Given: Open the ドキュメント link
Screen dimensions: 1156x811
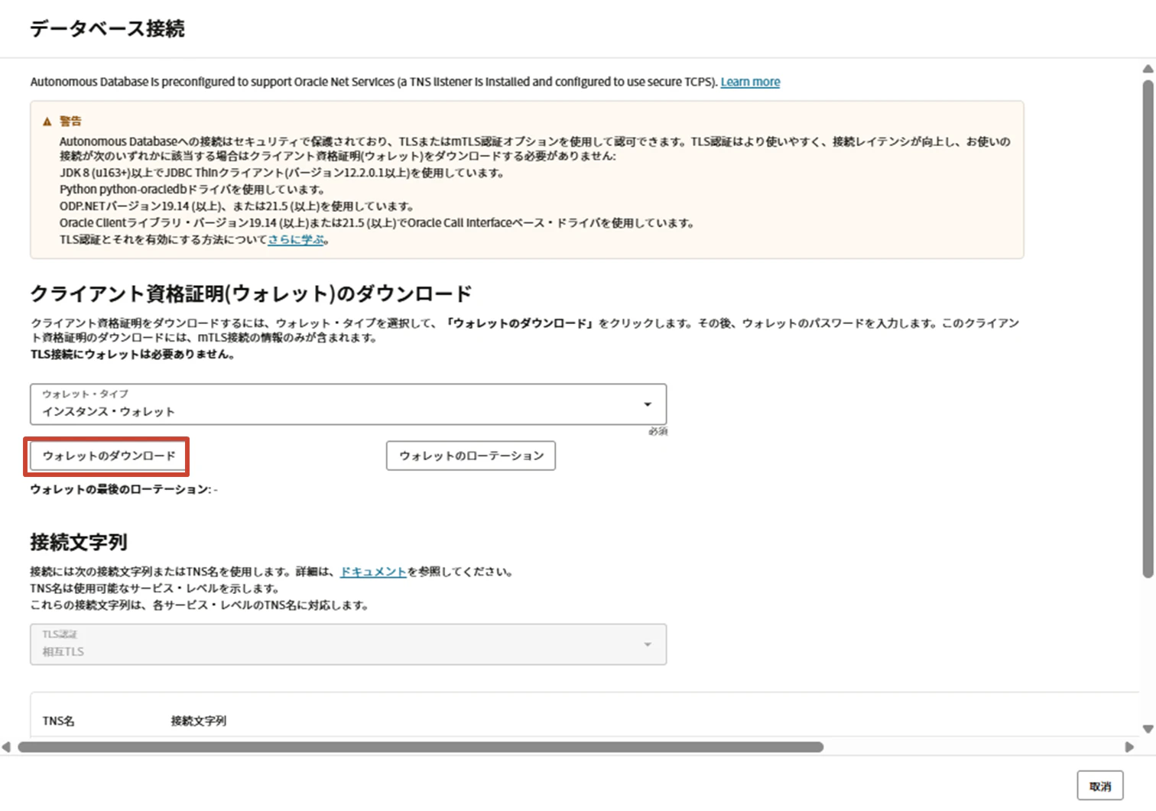Looking at the screenshot, I should coord(373,571).
